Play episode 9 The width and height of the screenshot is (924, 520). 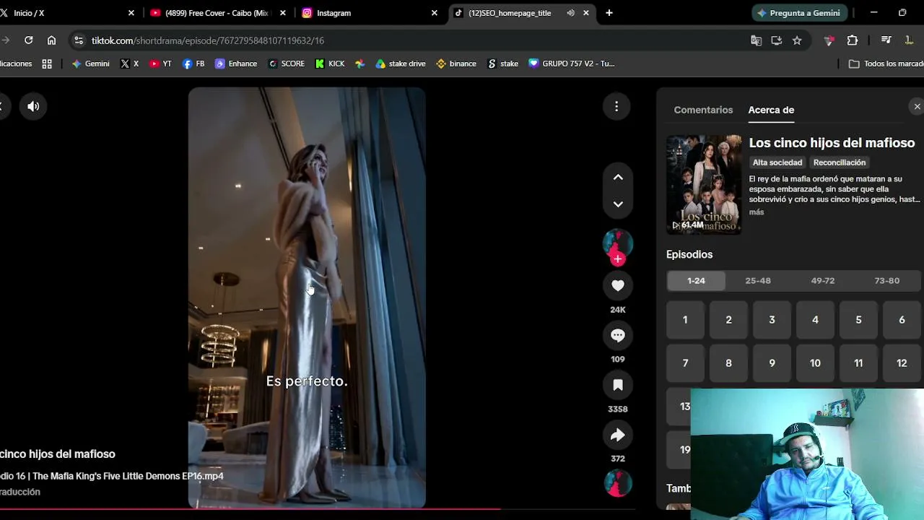[x=772, y=363]
